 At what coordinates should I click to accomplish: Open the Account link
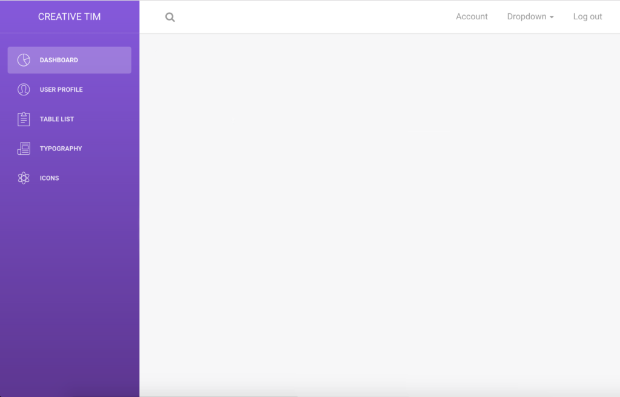tap(472, 17)
